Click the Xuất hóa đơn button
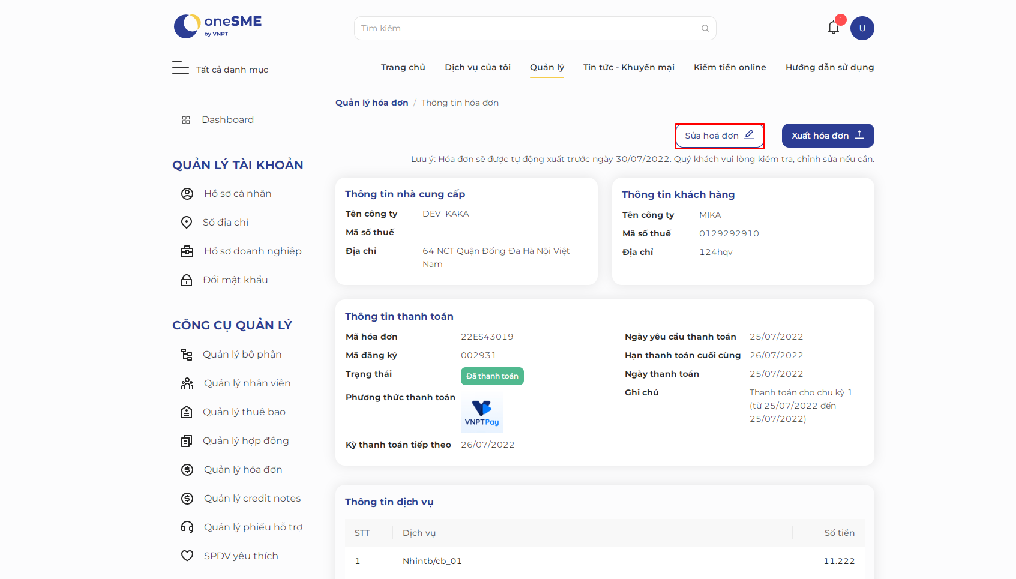Screen dimensions: 1016x579 click(828, 136)
